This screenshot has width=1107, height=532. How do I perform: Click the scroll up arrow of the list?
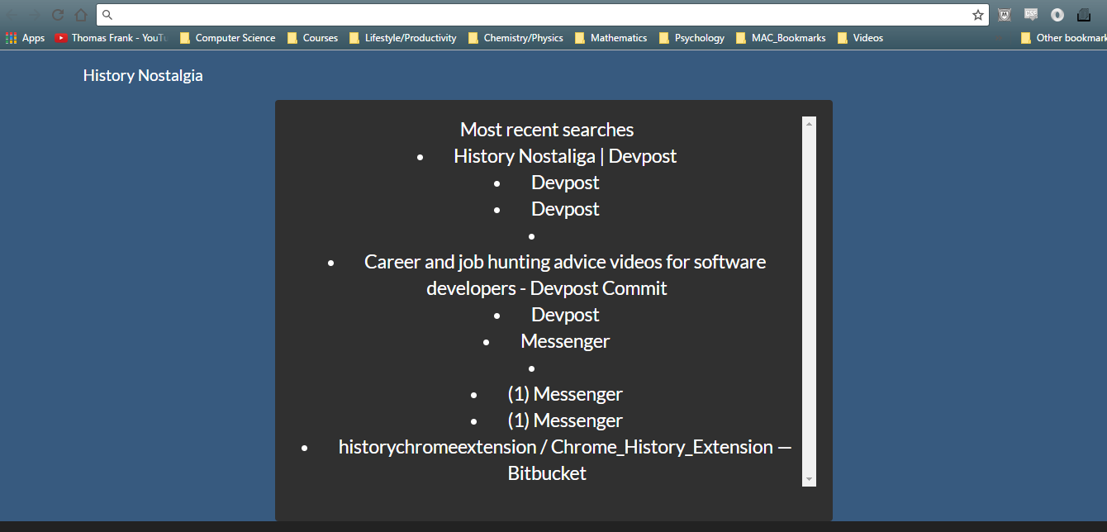(809, 124)
